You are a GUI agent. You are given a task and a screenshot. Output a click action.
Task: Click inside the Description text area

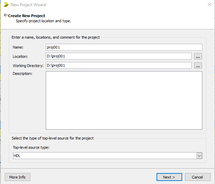click(x=124, y=100)
